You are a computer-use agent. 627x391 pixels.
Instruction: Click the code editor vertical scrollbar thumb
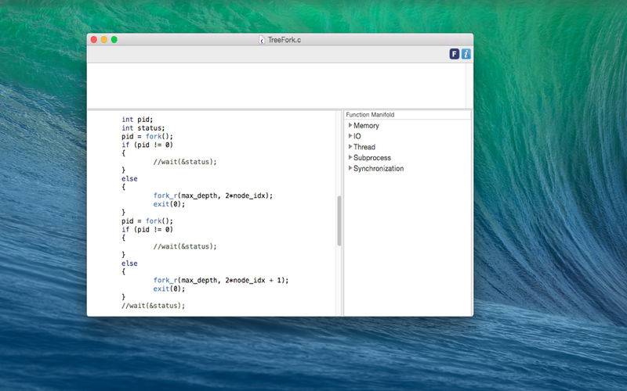tap(339, 221)
